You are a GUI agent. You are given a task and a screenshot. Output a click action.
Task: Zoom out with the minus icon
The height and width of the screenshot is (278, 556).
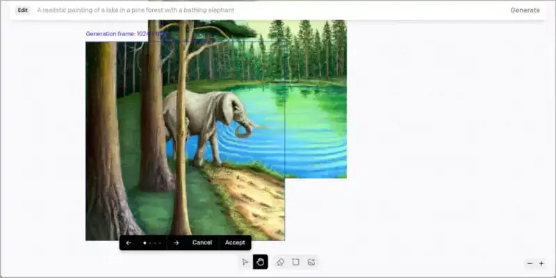(x=530, y=264)
